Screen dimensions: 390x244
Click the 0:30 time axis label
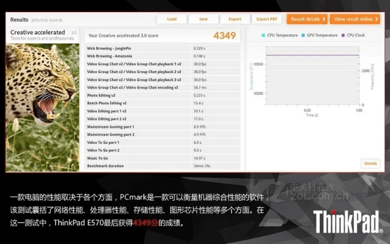[x=307, y=110]
